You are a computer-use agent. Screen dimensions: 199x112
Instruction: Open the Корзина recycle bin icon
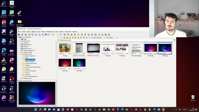pyautogui.click(x=193, y=98)
